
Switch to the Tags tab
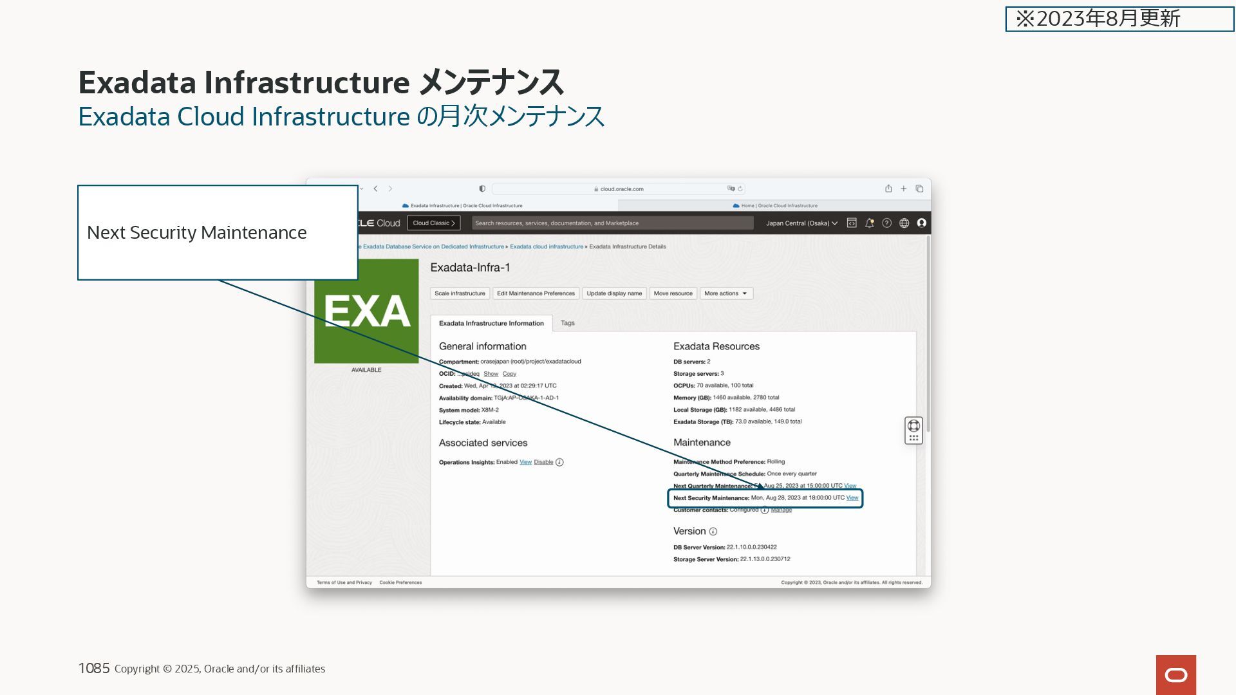(x=567, y=323)
